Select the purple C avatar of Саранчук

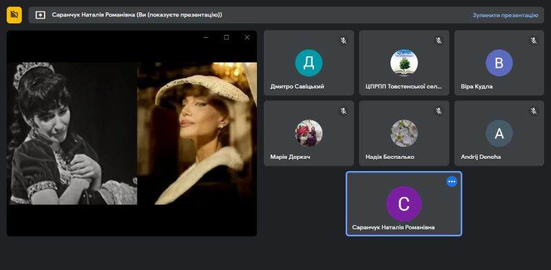(x=404, y=204)
